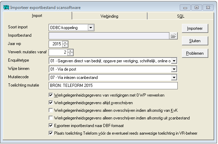Open the Importbestand file browse icon
218x144 pixels.
[173, 36]
